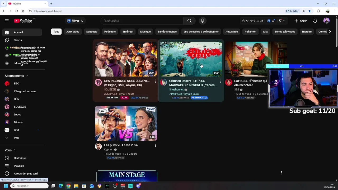Click in the Rechercher search field
This screenshot has width=338, height=190.
coord(142,21)
